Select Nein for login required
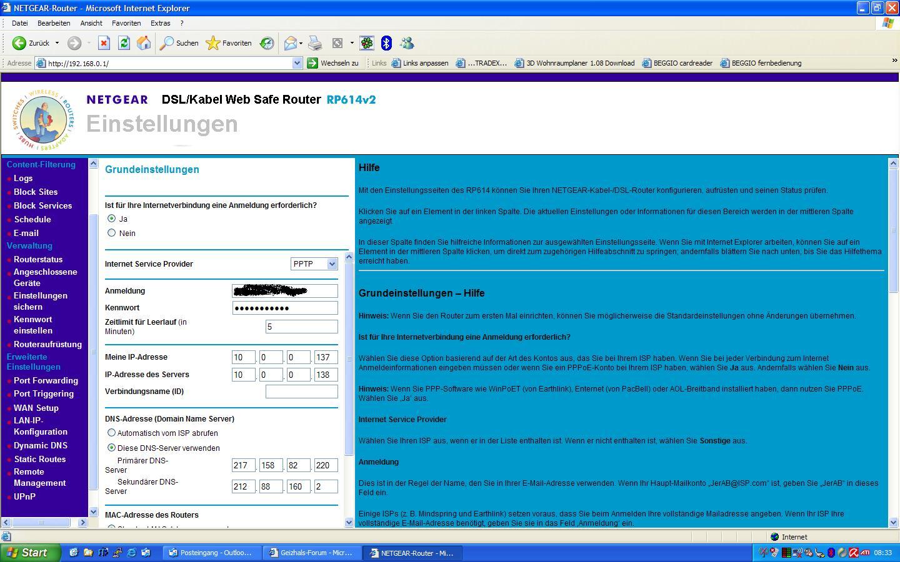 pos(112,233)
